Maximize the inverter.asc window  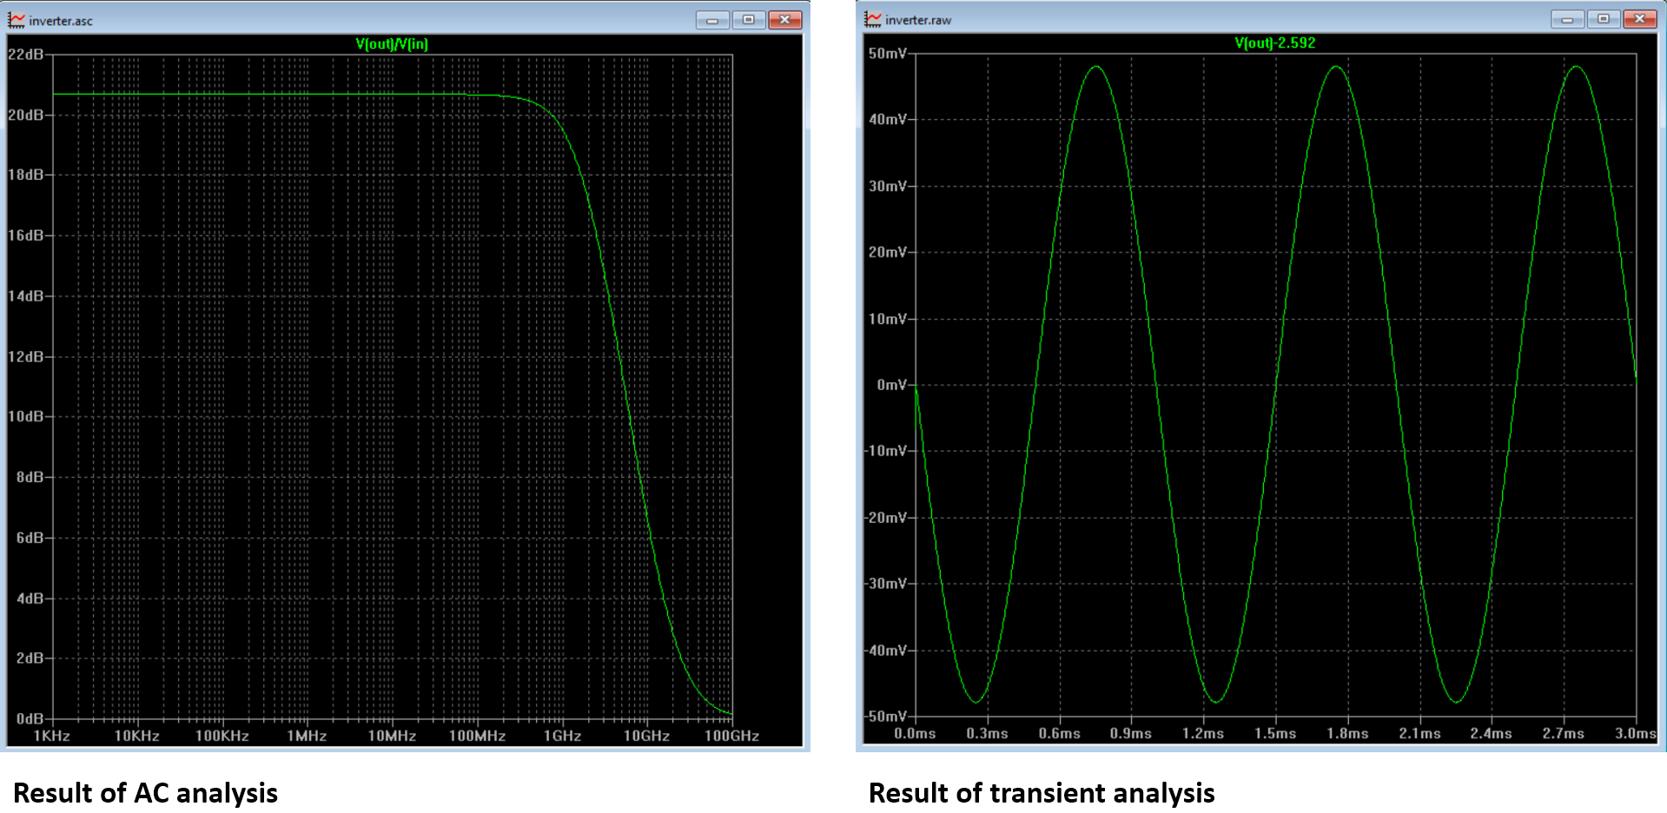[x=748, y=20]
